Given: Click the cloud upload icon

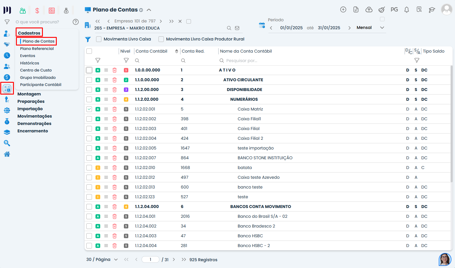Looking at the screenshot, I should [369, 10].
